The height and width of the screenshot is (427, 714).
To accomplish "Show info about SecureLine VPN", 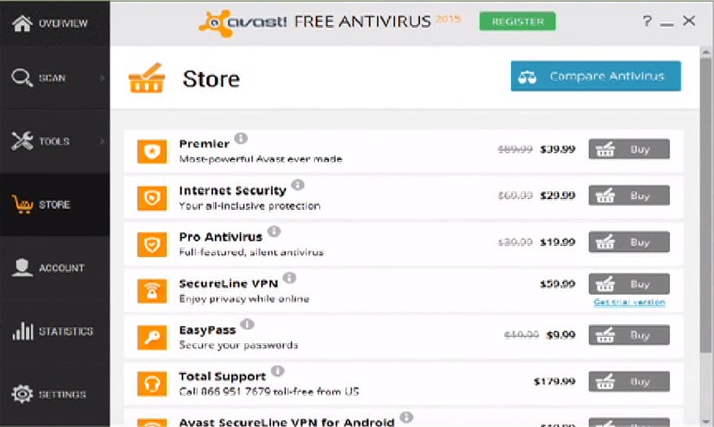I will point(289,277).
